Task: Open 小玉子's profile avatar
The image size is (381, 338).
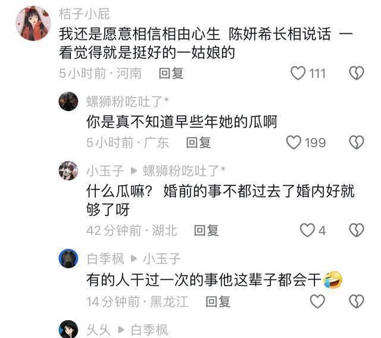Action: point(68,171)
